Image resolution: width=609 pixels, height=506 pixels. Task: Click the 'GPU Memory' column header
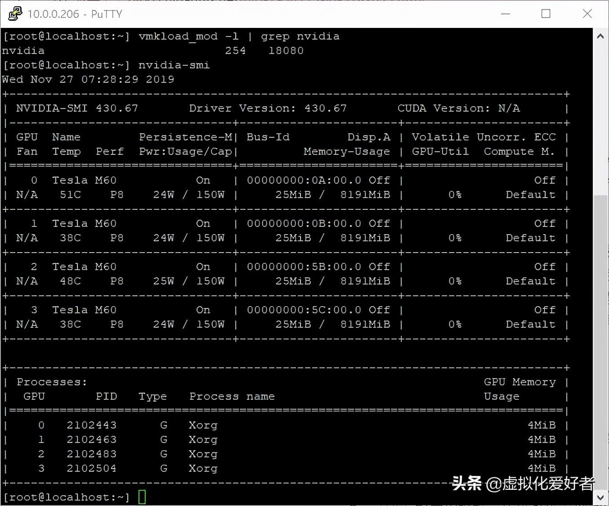(x=520, y=382)
